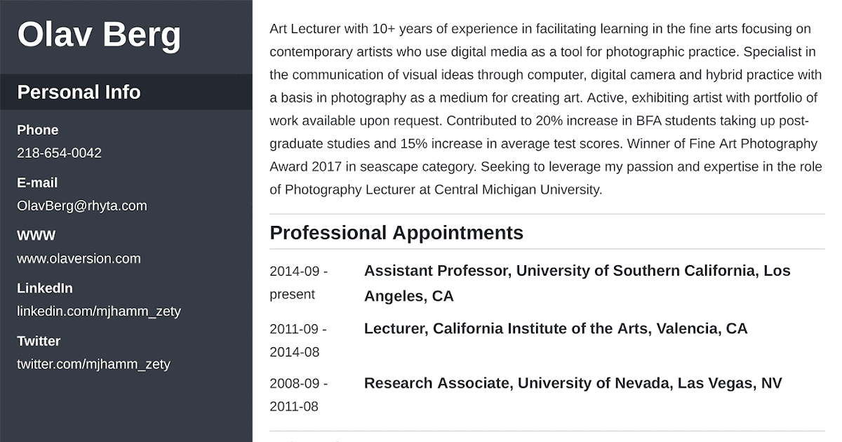Image resolution: width=842 pixels, height=442 pixels.
Task: Click the phone number 218-654-0042
Action: [59, 153]
